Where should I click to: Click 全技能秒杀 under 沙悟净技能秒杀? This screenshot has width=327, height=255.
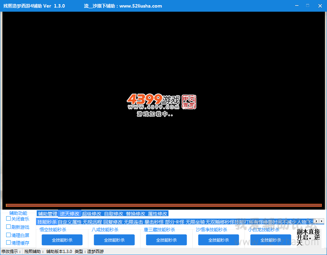tap(219, 240)
